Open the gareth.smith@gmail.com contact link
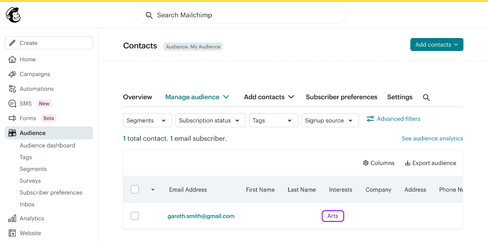Image resolution: width=488 pixels, height=244 pixels. [x=201, y=216]
